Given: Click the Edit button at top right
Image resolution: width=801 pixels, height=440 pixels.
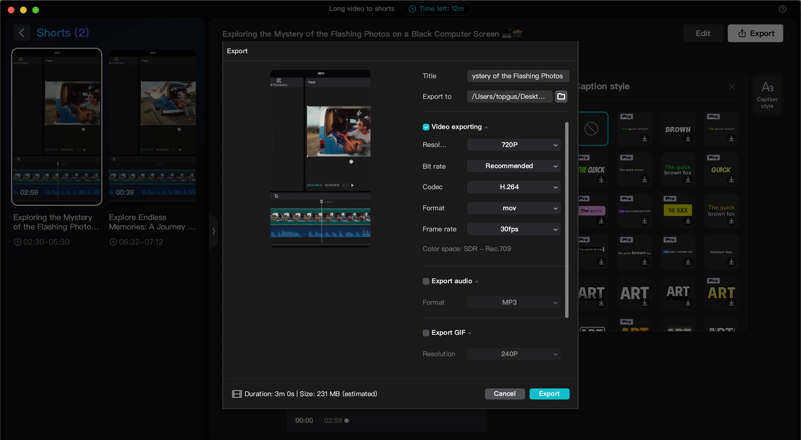Looking at the screenshot, I should (x=703, y=33).
